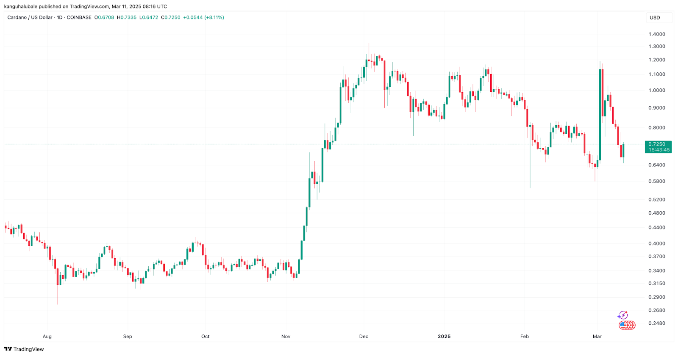Select the 1D interval label
678x356 pixels.
(x=60, y=17)
